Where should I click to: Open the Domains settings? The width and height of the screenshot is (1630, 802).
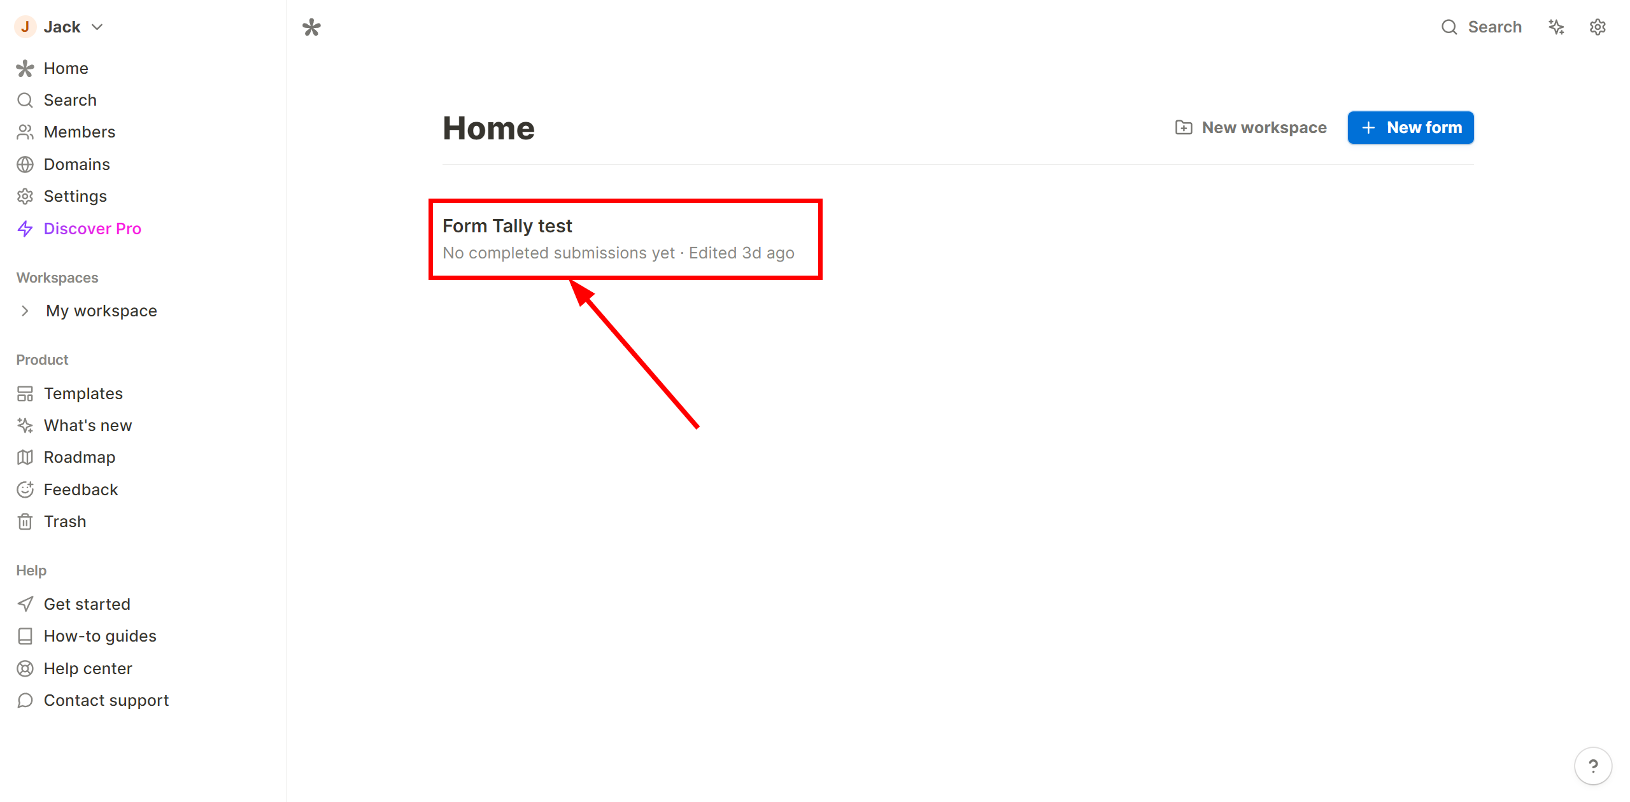76,163
